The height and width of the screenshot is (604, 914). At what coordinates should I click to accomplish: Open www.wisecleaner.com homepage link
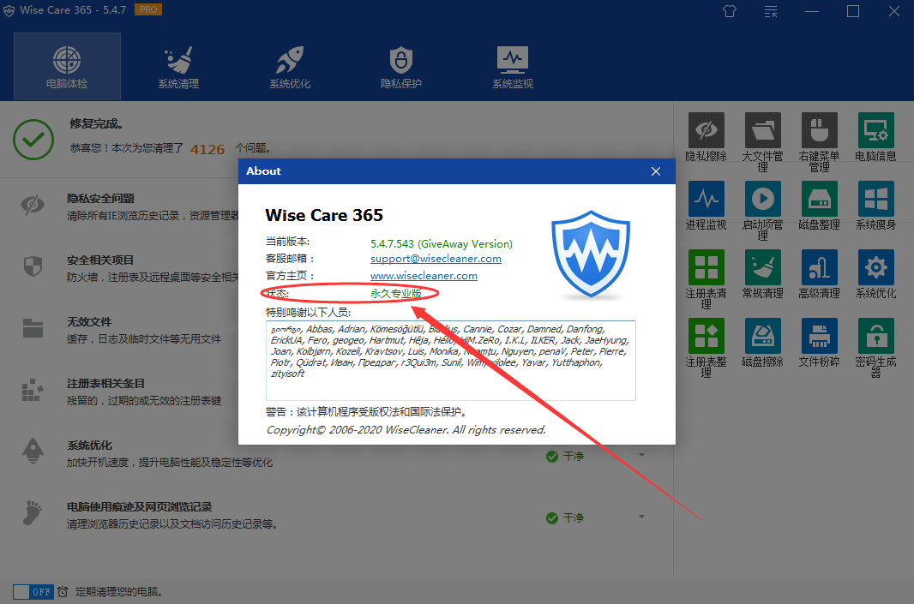pos(424,276)
